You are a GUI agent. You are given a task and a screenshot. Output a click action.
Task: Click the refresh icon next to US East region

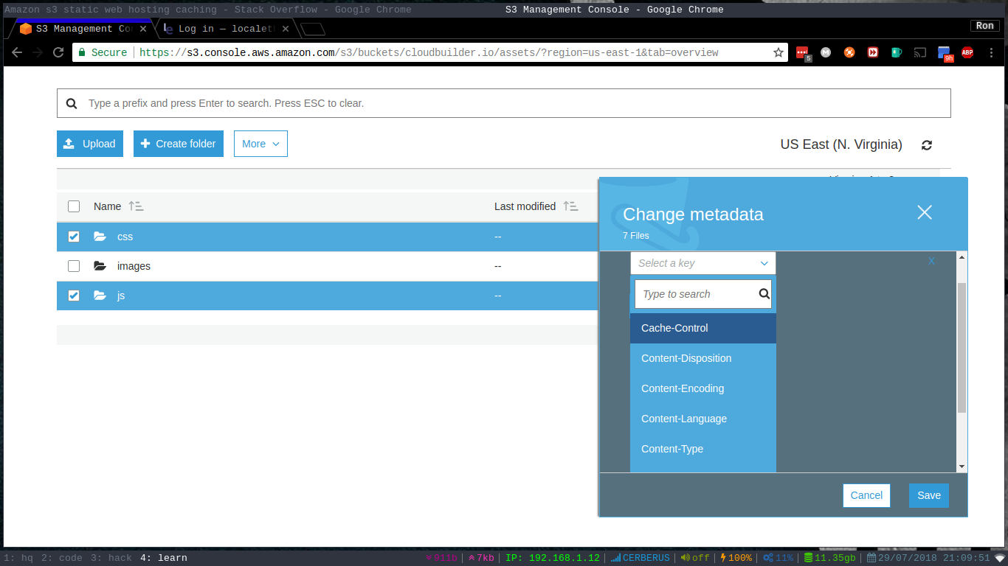pos(927,144)
